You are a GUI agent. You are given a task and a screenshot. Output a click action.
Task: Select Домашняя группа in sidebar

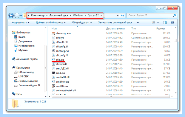(27, 59)
